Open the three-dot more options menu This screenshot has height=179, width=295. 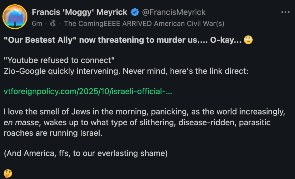pyautogui.click(x=285, y=12)
